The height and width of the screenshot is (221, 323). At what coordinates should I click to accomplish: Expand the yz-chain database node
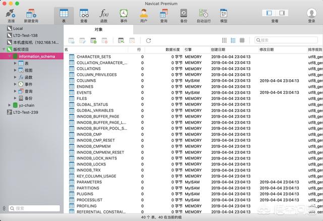tap(9, 105)
